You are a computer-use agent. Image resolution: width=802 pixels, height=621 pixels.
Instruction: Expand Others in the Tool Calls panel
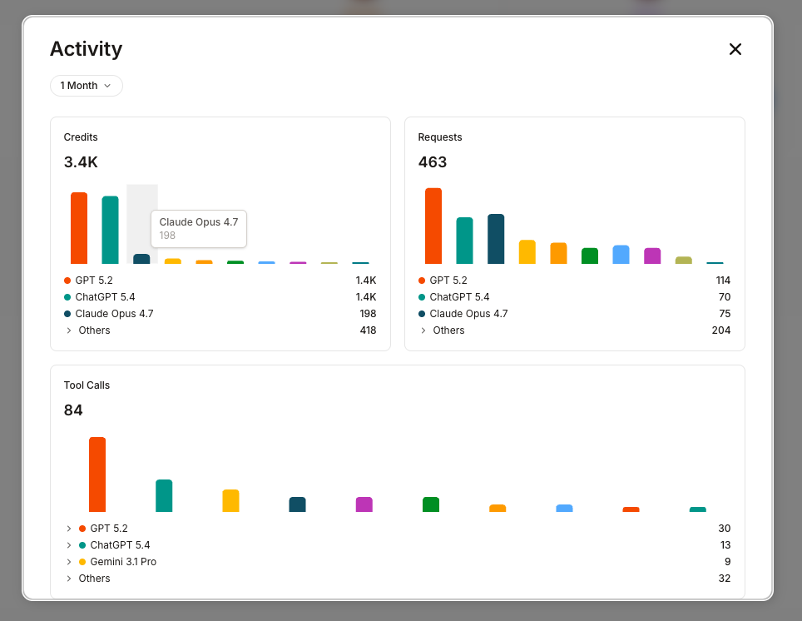coord(69,579)
